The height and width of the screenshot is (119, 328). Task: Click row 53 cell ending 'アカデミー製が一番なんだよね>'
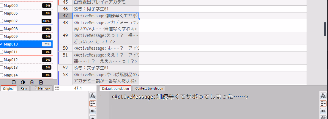[x=106, y=78]
